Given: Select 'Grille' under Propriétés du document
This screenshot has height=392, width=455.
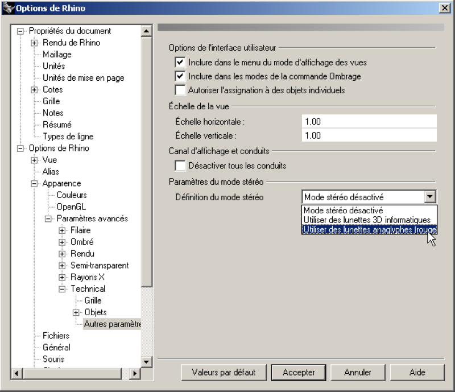Looking at the screenshot, I should click(x=51, y=101).
